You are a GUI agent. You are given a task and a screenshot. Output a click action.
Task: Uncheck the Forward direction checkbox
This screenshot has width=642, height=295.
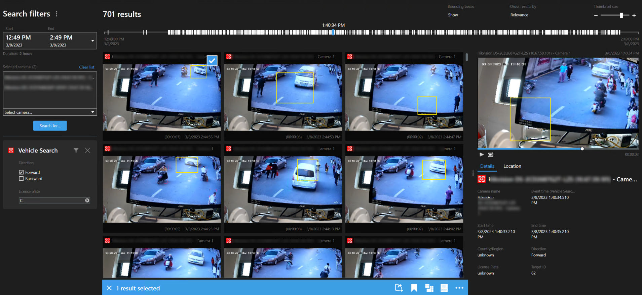point(22,172)
